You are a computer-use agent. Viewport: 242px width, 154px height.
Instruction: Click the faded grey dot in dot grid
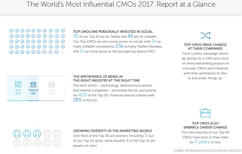pos(63,52)
